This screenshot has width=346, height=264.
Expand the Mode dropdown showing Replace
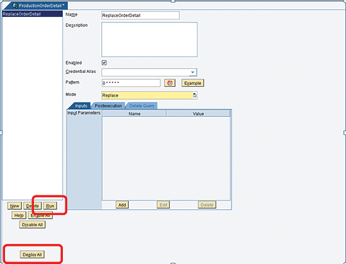tap(149, 96)
